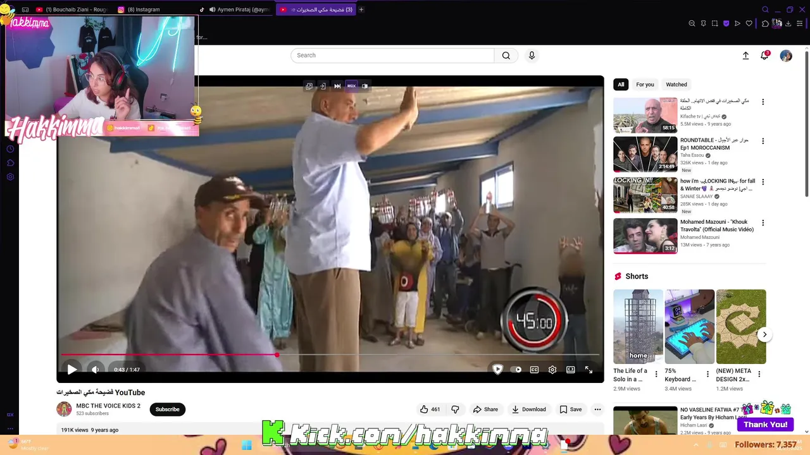Select the For you filter chip
The height and width of the screenshot is (455, 810).
tap(645, 85)
